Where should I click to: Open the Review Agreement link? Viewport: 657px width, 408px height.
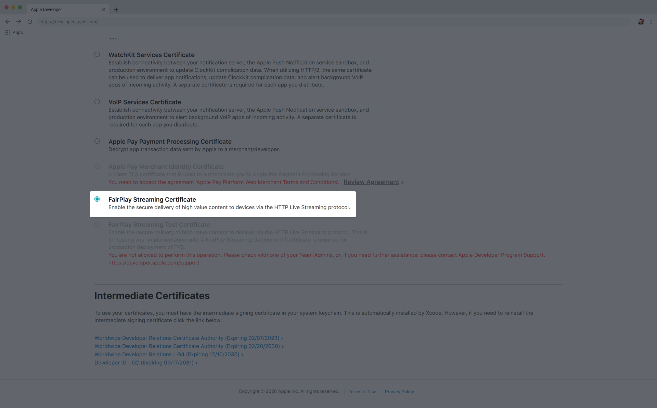[x=373, y=182]
